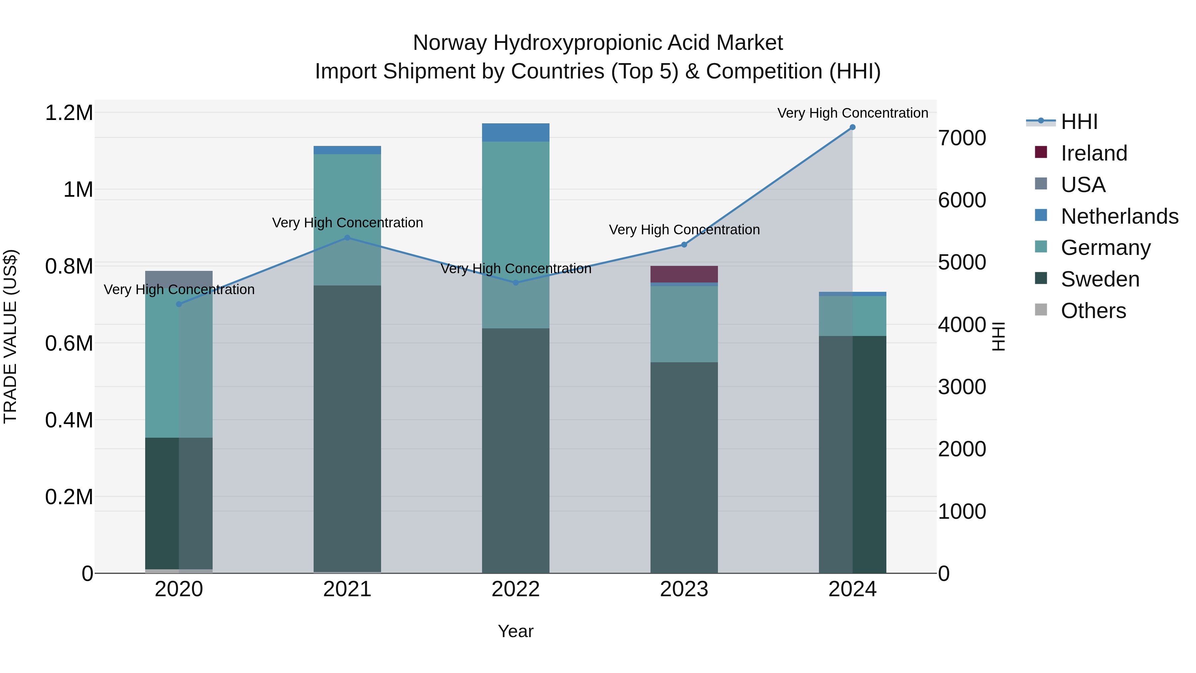The width and height of the screenshot is (1196, 673).
Task: Click the 2023 x-axis label
Action: (684, 589)
